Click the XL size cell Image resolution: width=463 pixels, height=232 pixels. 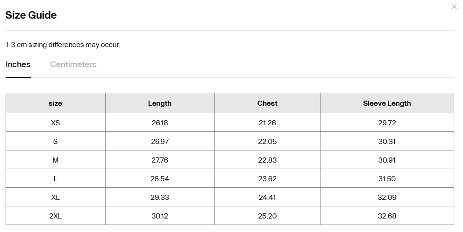[55, 197]
